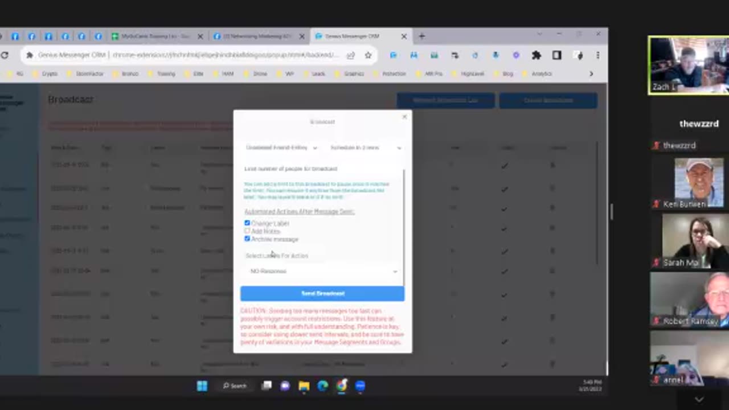Click the Genius Messenger extension icon in address bar
The height and width of the screenshot is (410, 729).
click(29, 55)
